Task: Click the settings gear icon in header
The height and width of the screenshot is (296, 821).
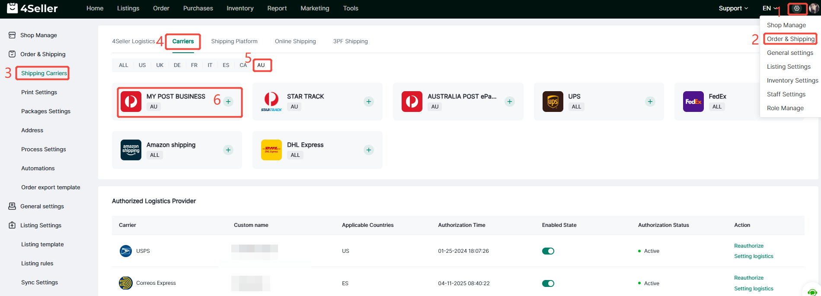Action: (797, 8)
